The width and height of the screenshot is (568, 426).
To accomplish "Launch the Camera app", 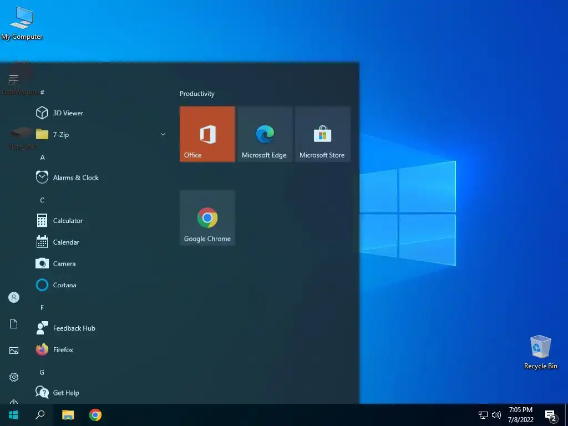I will point(101,263).
